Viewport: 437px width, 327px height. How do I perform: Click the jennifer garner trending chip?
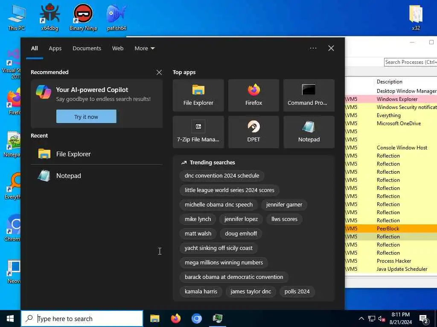pos(284,205)
